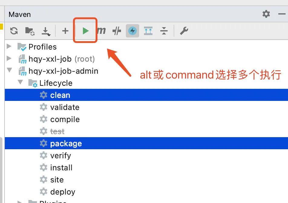Execute Maven goal via m icon
Image resolution: width=288 pixels, height=203 pixels.
(x=101, y=31)
